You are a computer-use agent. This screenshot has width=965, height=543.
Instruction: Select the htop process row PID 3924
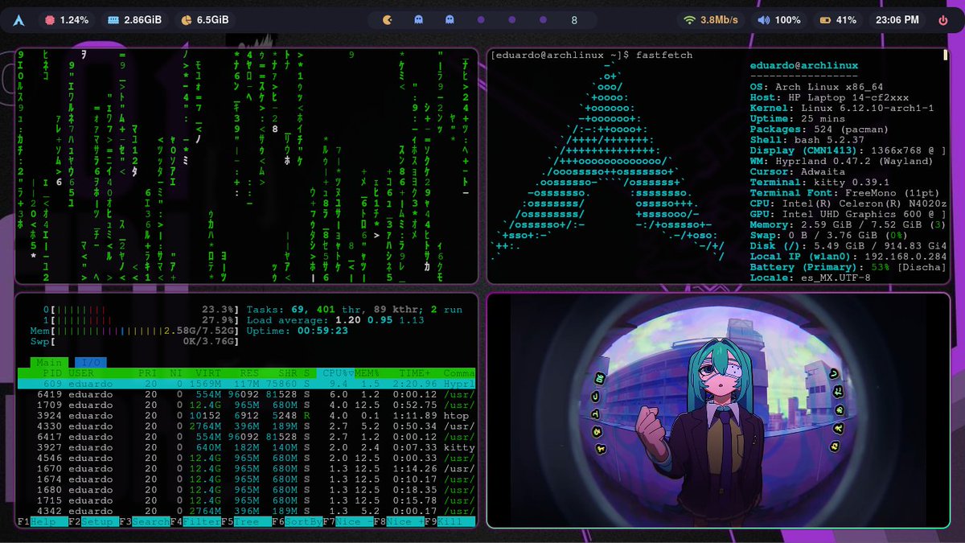point(246,415)
